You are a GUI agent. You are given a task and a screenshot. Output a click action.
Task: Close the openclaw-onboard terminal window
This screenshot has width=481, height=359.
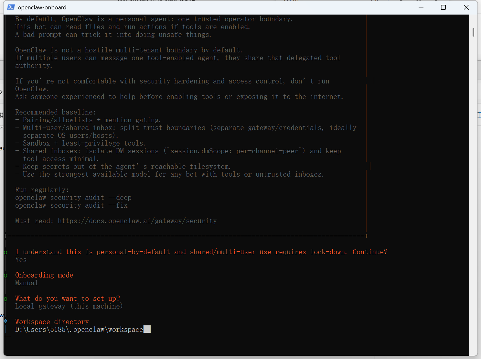click(466, 7)
